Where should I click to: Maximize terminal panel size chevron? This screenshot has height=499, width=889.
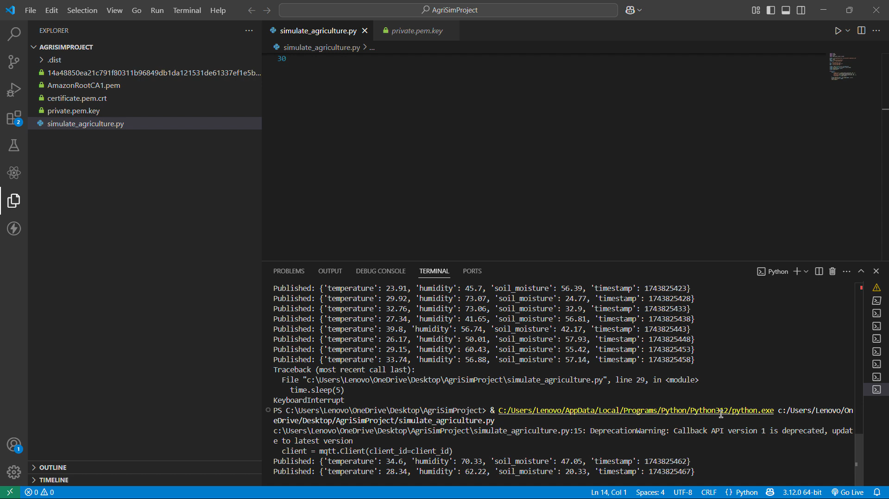tap(861, 271)
